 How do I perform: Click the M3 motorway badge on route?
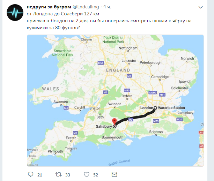click(131, 120)
